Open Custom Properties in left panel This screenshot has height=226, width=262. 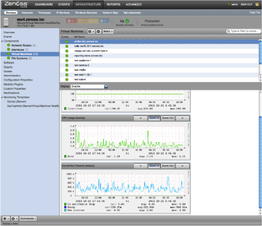pos(15,89)
